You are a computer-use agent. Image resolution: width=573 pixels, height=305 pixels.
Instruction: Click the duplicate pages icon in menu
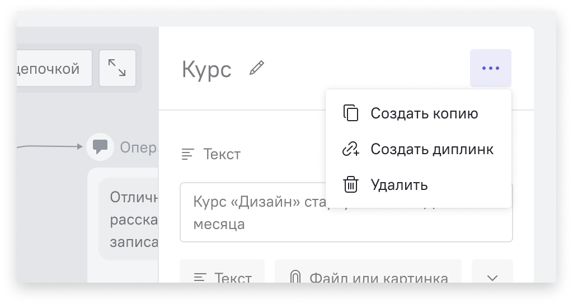(351, 113)
